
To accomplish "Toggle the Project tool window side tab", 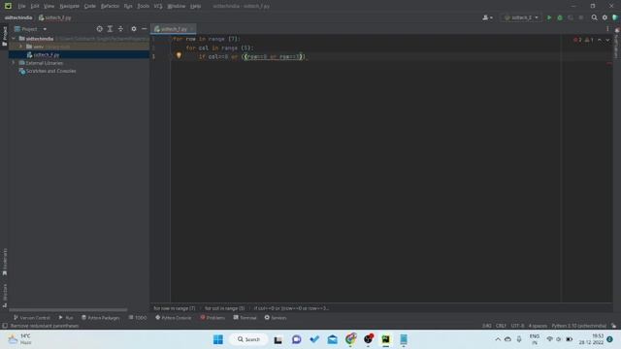I will (4, 36).
